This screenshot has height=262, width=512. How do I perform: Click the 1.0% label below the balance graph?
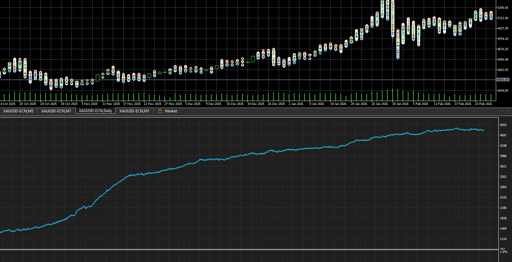[504, 252]
